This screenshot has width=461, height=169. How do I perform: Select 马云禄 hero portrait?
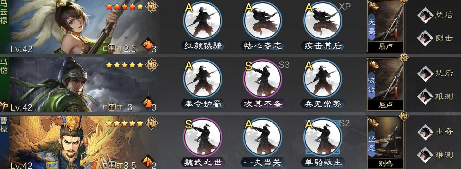pyautogui.click(x=84, y=27)
